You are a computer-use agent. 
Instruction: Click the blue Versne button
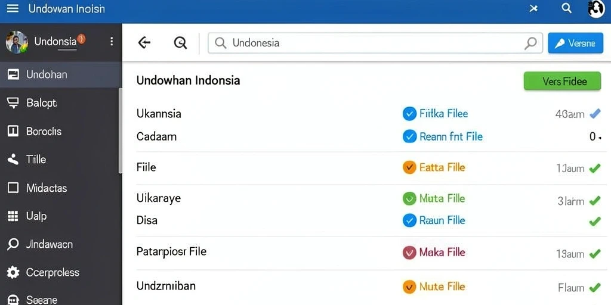pyautogui.click(x=576, y=43)
